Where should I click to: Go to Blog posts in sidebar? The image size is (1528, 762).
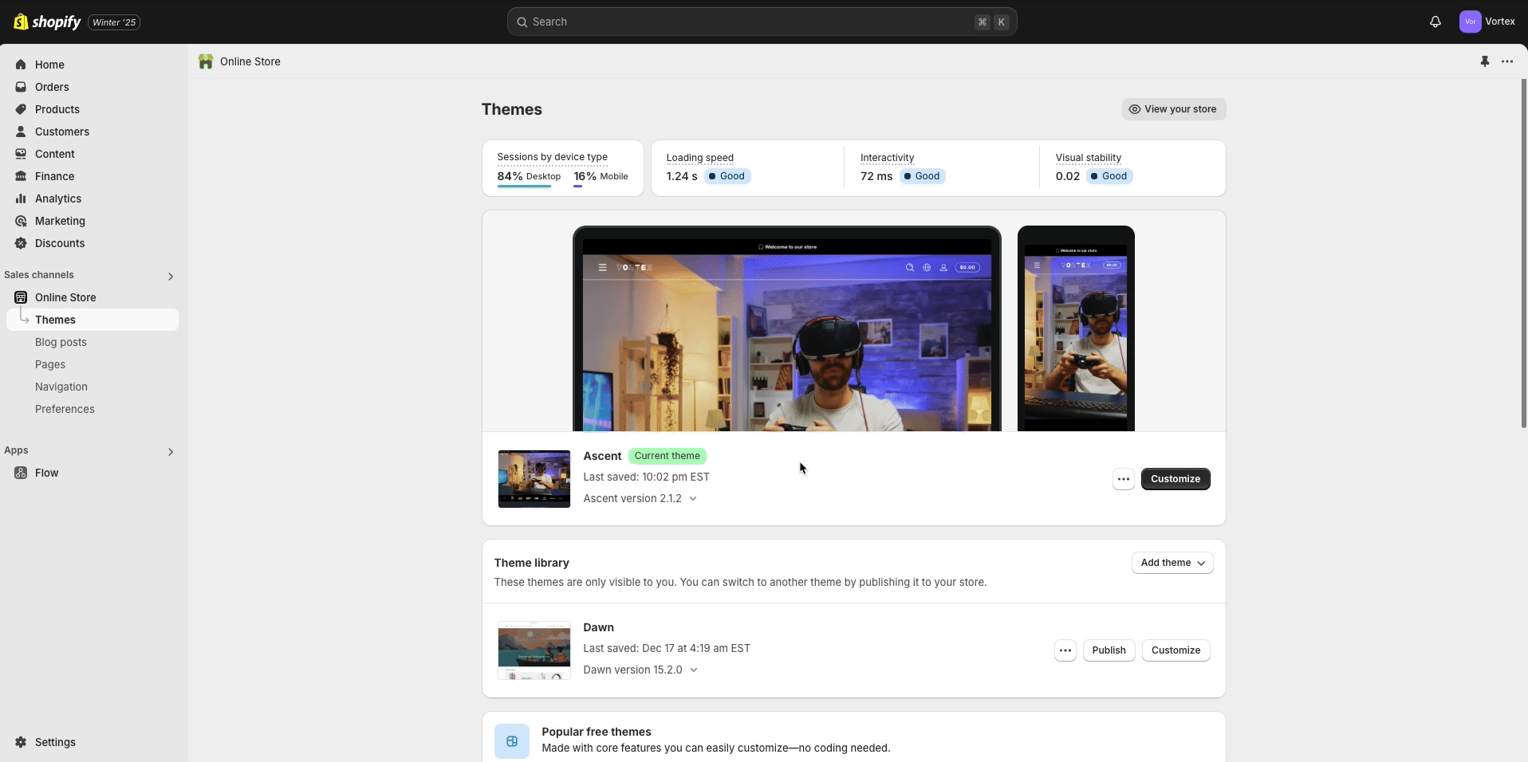click(x=61, y=342)
